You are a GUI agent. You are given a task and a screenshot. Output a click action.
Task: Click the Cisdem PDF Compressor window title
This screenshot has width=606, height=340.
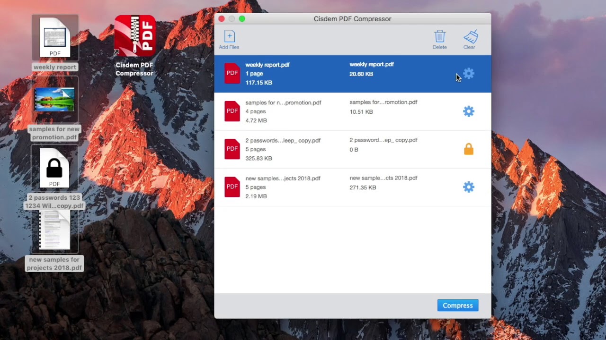(353, 19)
